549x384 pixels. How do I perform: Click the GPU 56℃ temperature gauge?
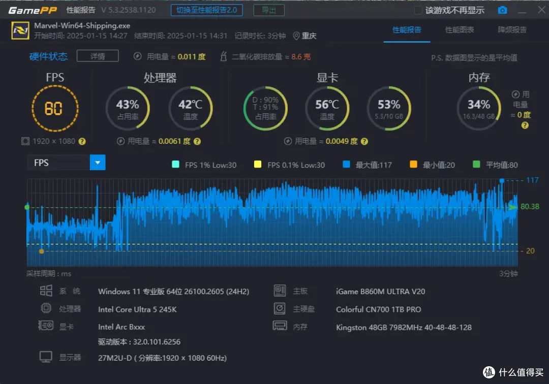(x=327, y=108)
